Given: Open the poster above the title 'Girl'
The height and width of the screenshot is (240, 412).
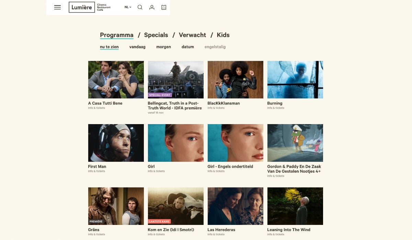Looking at the screenshot, I should coord(176,143).
